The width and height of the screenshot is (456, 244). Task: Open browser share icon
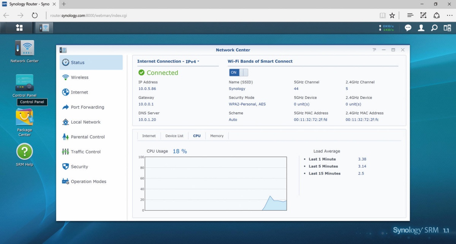tap(437, 15)
